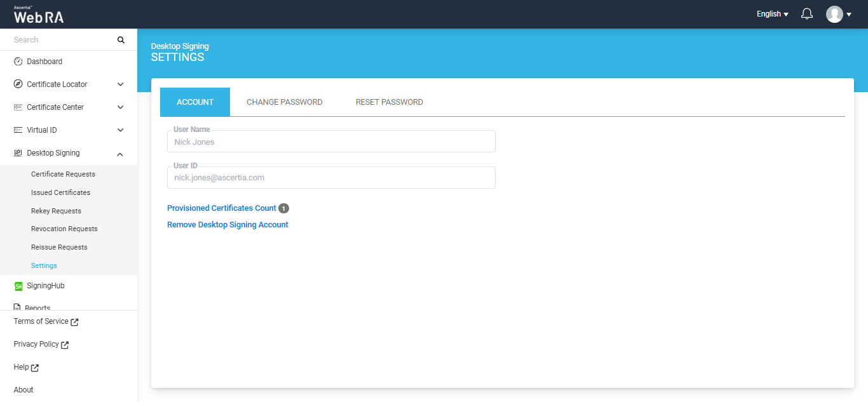The width and height of the screenshot is (868, 402).
Task: Expand the Certificate Center chevron
Action: point(120,107)
